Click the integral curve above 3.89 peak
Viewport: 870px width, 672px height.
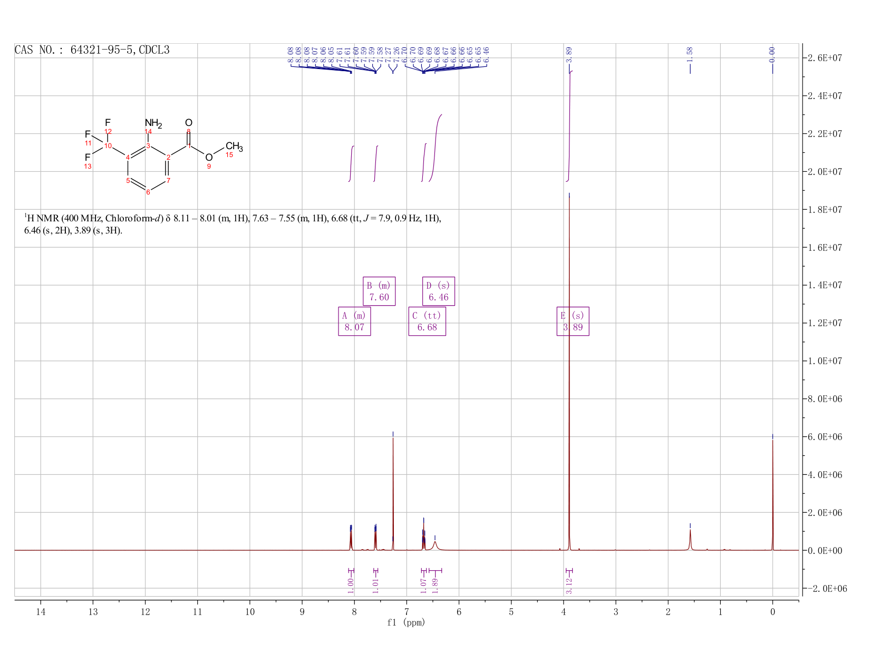570,125
